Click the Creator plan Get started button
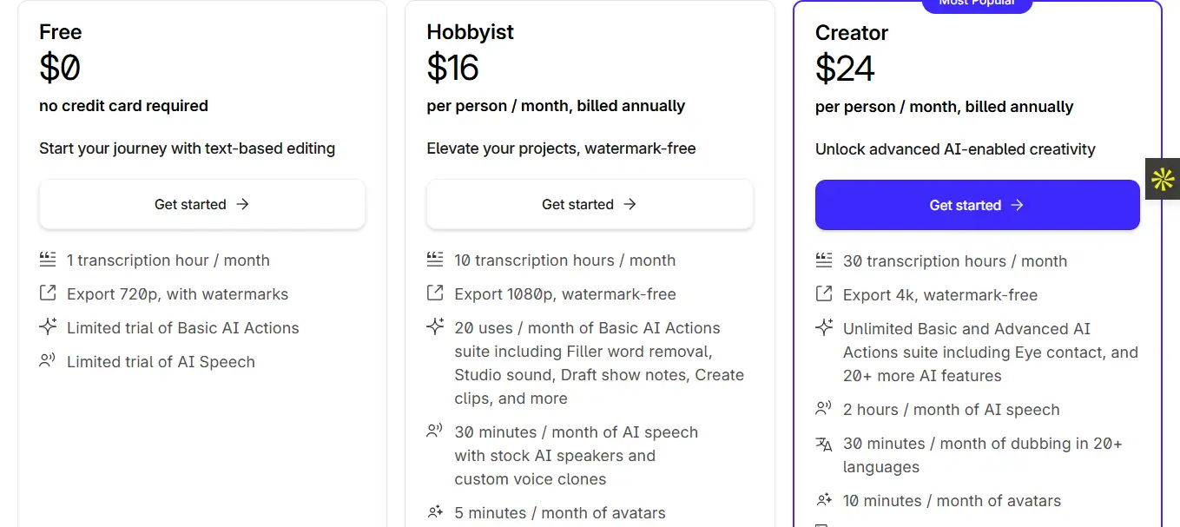This screenshot has width=1180, height=527. coord(977,205)
